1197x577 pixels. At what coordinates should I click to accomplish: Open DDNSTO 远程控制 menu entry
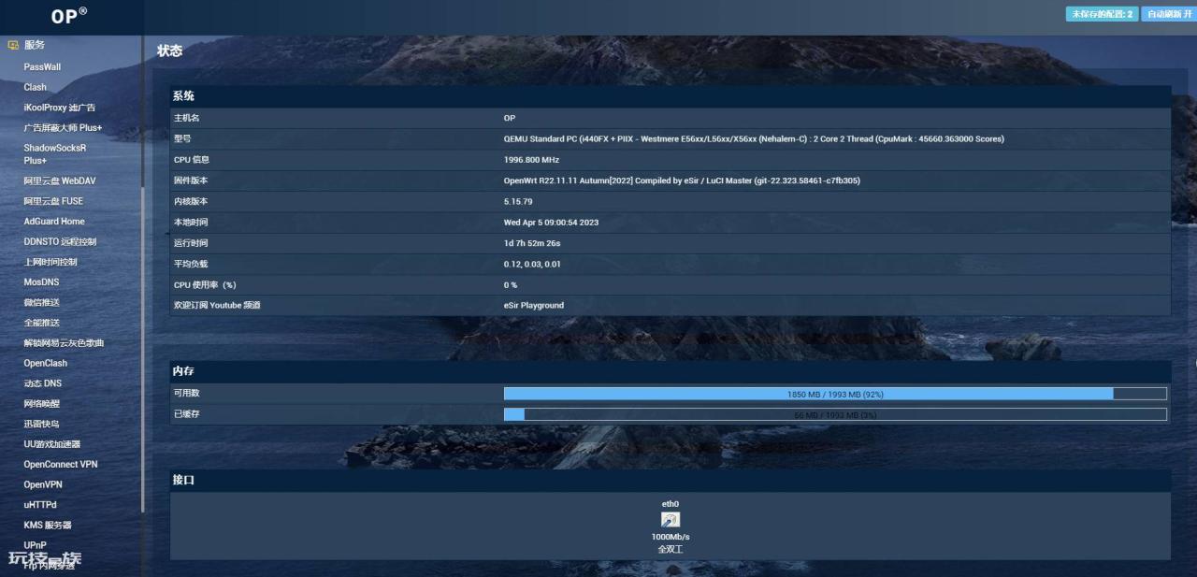click(60, 241)
